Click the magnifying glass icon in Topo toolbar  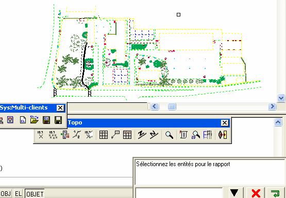[x=169, y=135]
